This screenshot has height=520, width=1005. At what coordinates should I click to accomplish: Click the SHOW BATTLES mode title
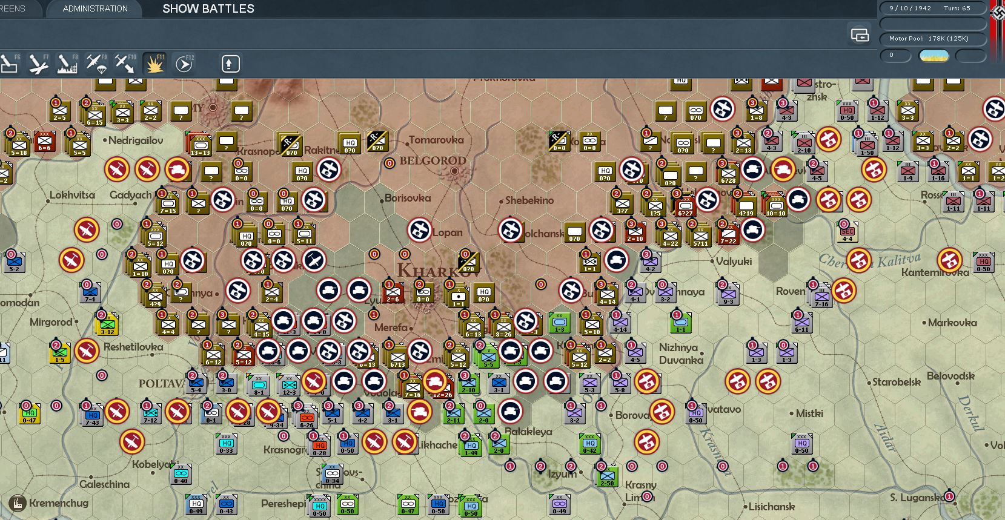[208, 8]
